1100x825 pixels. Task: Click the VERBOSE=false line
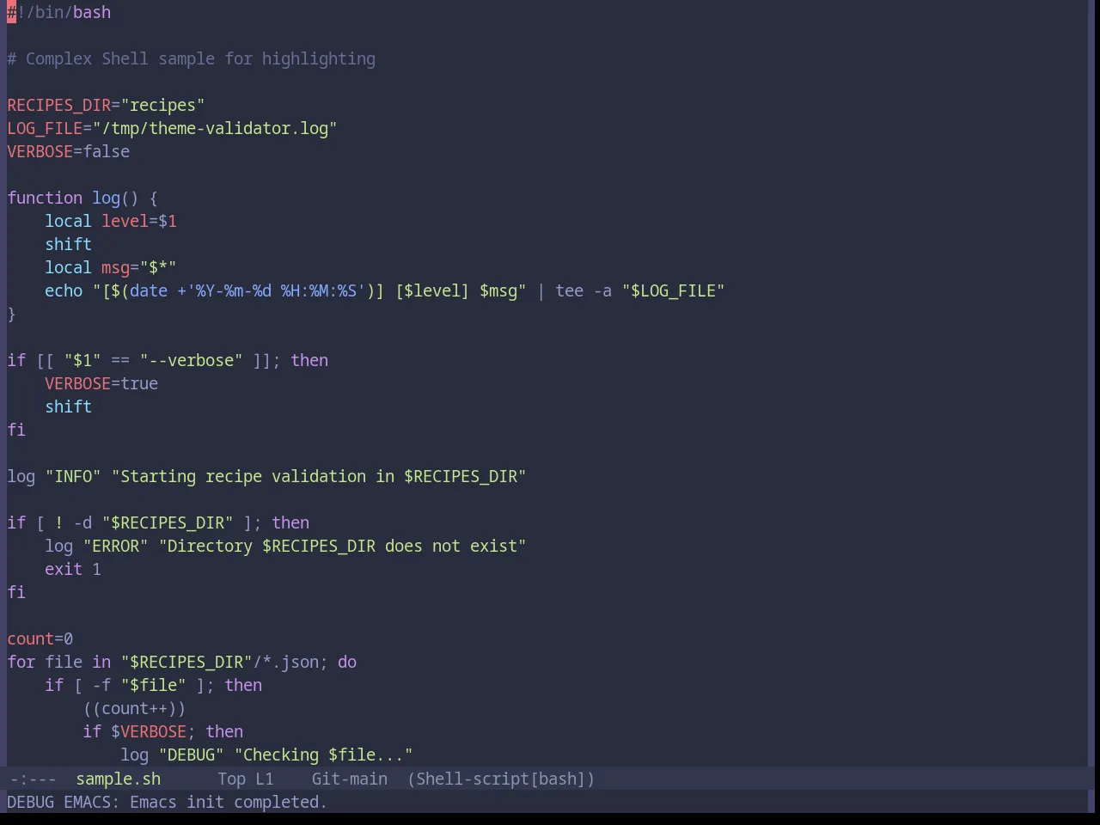click(69, 151)
